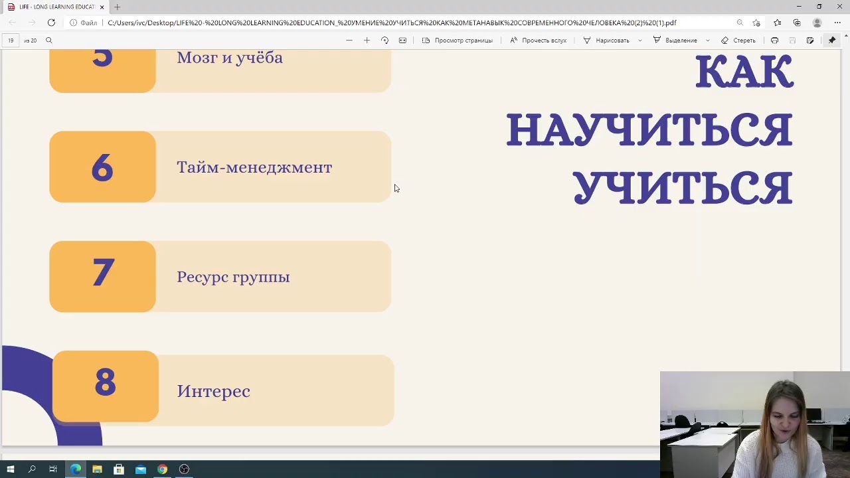Activate the Выделение highlight tool

675,40
